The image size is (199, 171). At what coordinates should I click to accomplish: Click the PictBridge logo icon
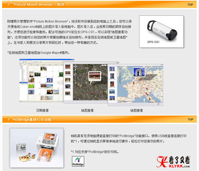[x=78, y=161]
